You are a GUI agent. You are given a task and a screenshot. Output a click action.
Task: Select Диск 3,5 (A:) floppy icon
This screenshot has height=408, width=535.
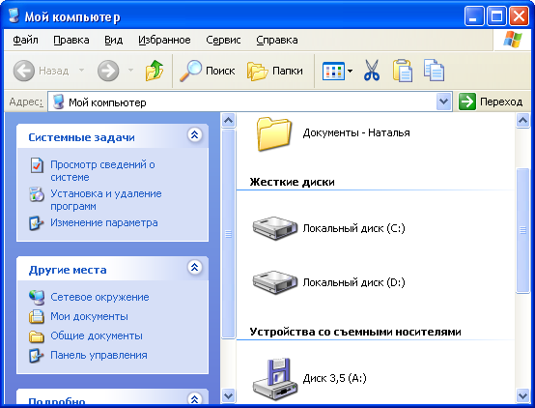point(275,379)
